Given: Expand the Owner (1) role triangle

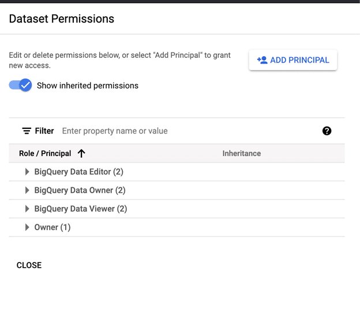Looking at the screenshot, I should point(27,227).
